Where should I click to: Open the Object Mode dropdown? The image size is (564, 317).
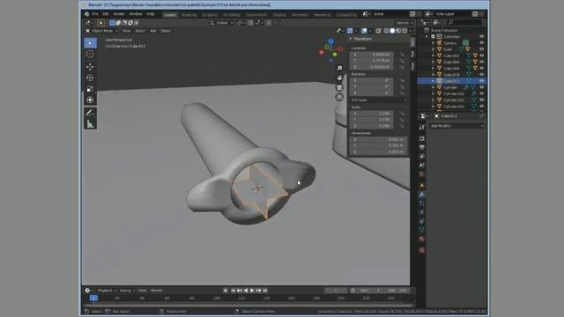pos(102,31)
